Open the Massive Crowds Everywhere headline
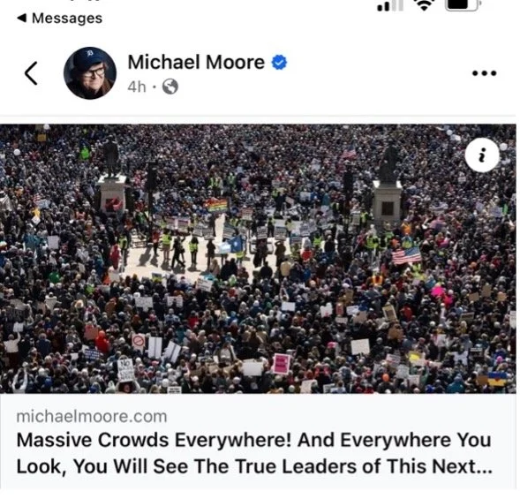This screenshot has width=520, height=499. tap(254, 453)
